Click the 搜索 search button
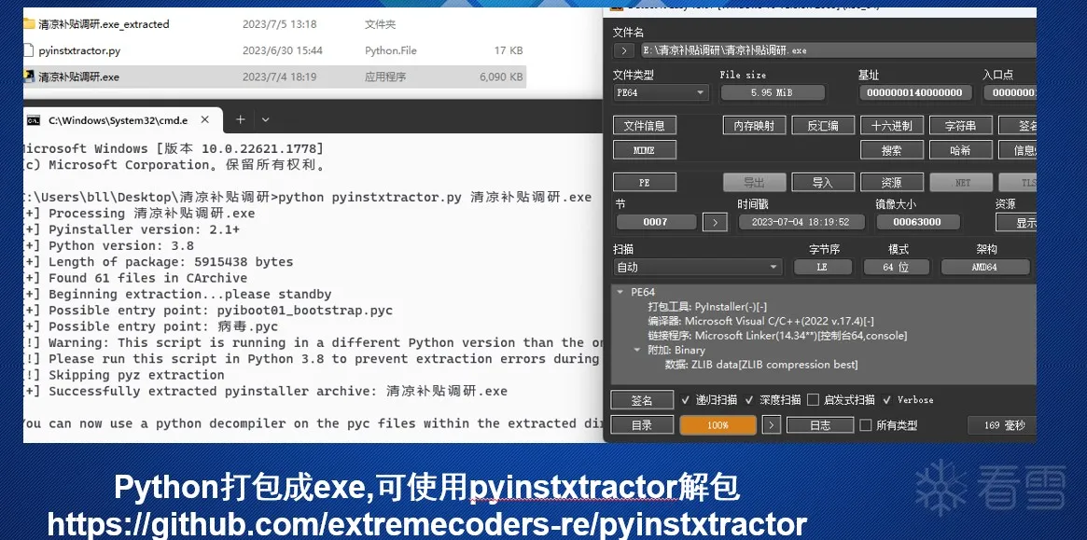 point(891,150)
